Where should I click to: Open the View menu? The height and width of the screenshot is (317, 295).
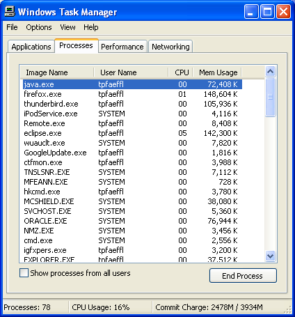coord(67,27)
